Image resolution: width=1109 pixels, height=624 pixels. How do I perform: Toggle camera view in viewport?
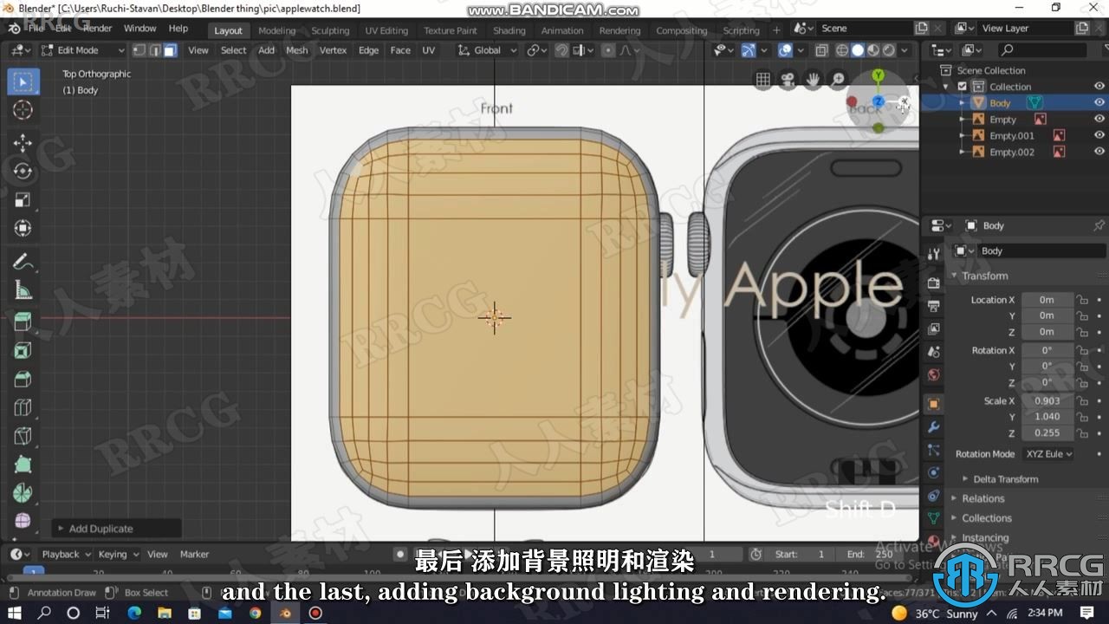point(788,80)
